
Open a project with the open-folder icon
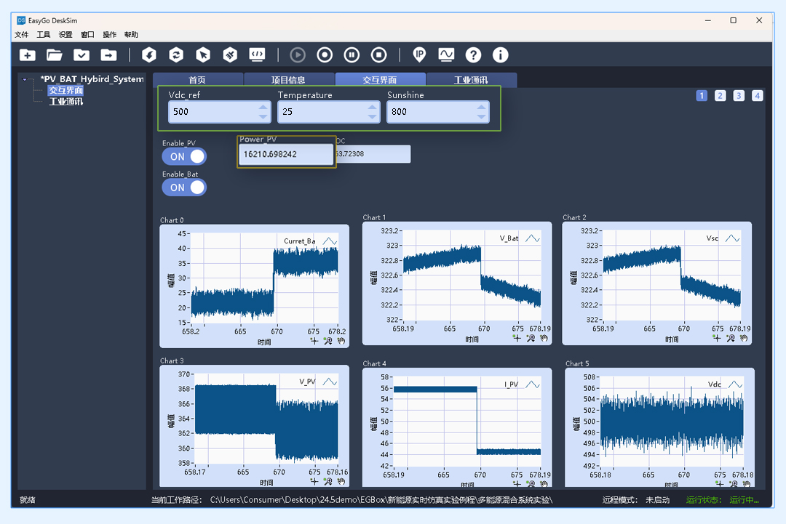point(55,55)
